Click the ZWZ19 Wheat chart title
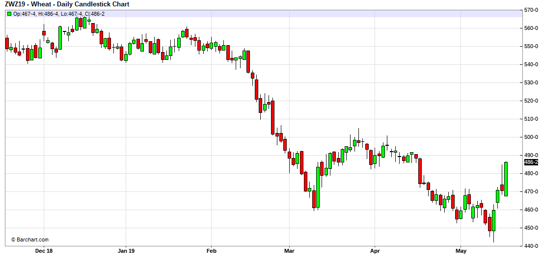This screenshot has width=543, height=266. tap(67, 4)
